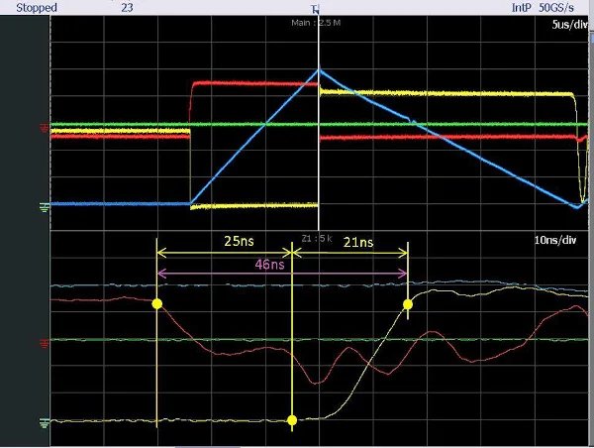Click the 5us/div main timebase label
This screenshot has height=448, width=594.
[567, 25]
